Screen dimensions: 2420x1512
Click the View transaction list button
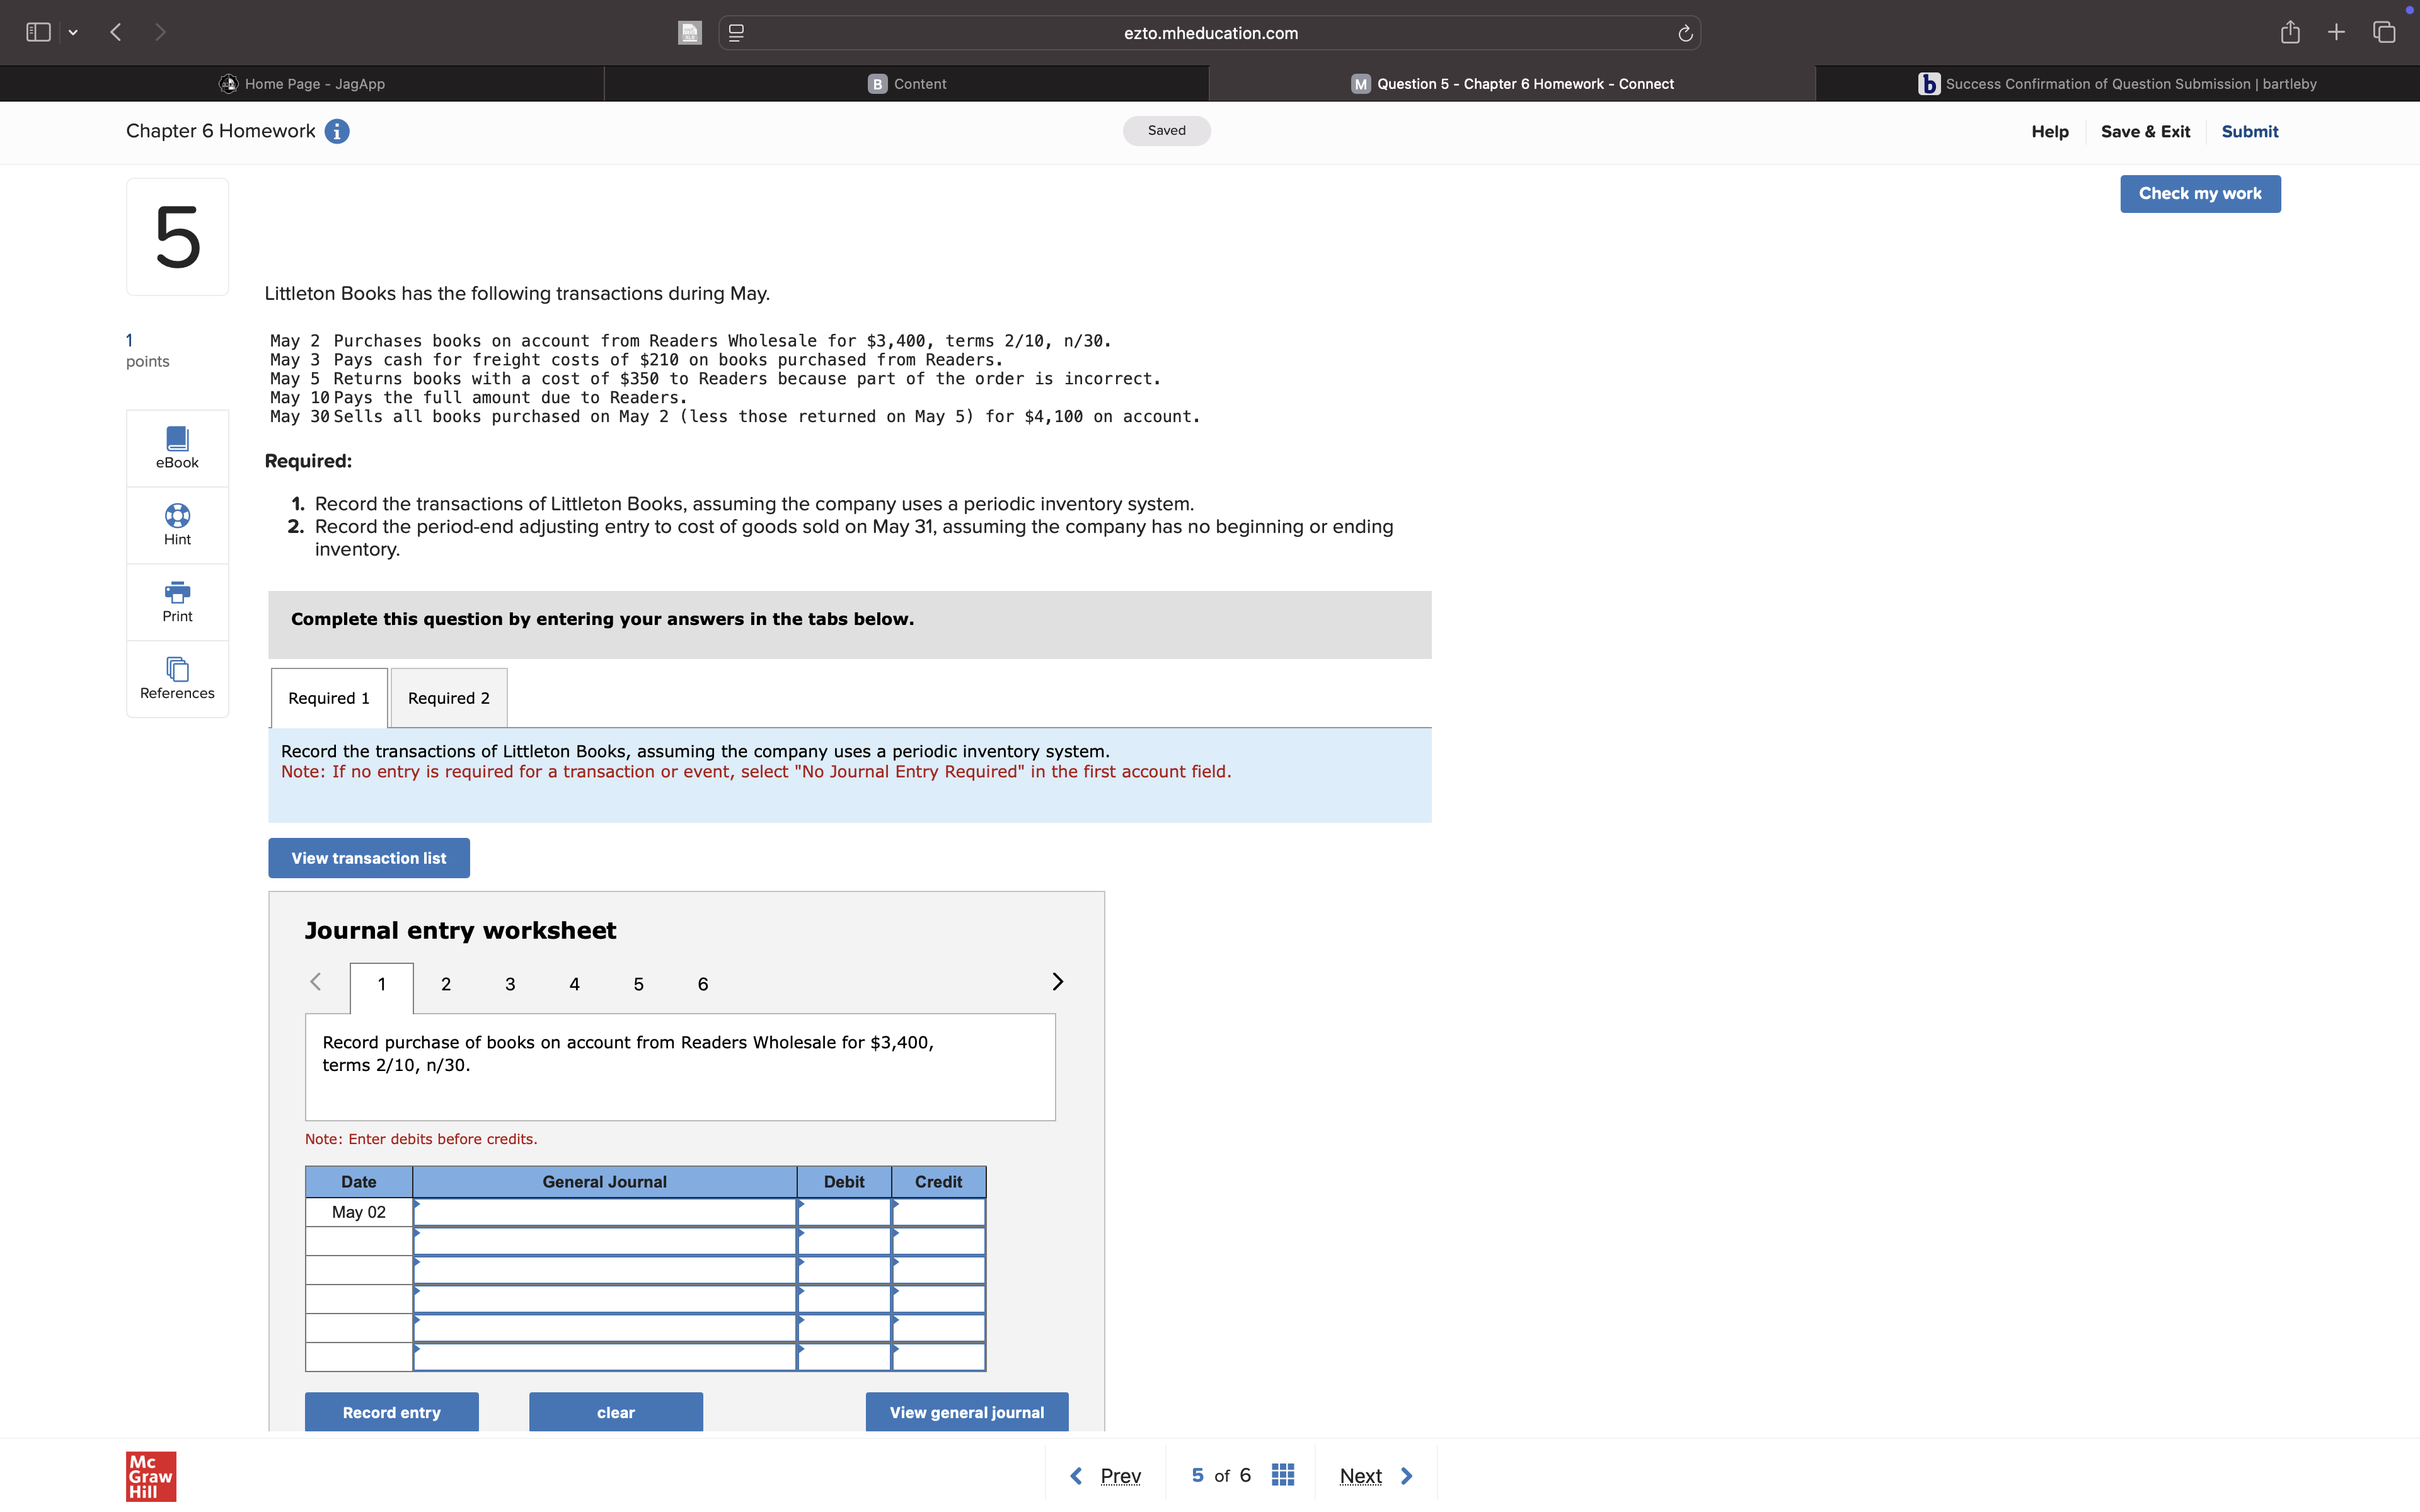(368, 857)
